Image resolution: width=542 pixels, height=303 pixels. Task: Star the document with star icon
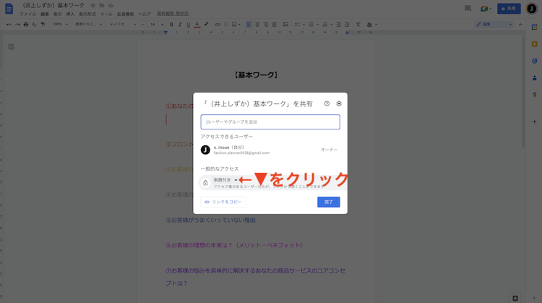pos(93,5)
